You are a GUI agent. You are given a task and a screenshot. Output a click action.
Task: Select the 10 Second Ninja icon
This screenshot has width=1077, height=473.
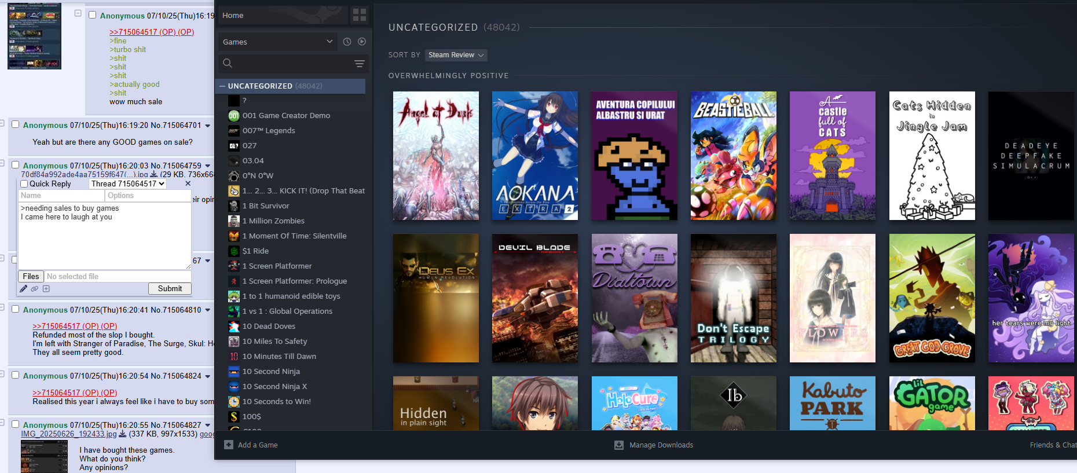[x=234, y=372]
